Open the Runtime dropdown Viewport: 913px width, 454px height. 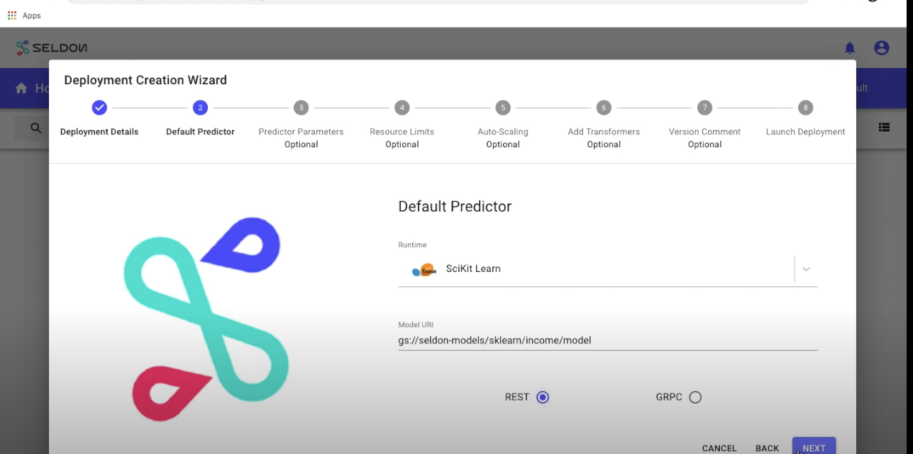[x=805, y=269]
